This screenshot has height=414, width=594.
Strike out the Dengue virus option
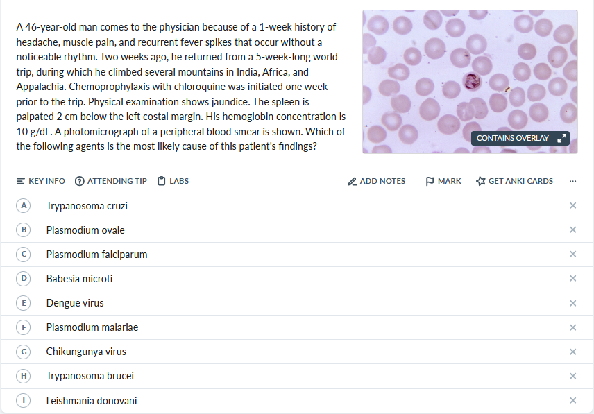572,303
